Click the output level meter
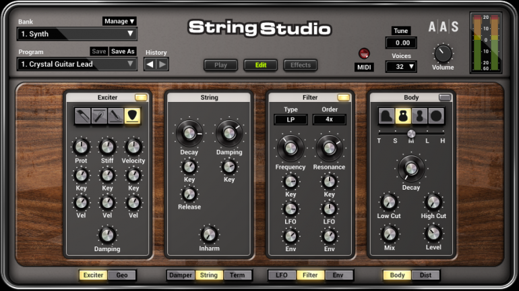This screenshot has height=291, width=519. pos(486,43)
